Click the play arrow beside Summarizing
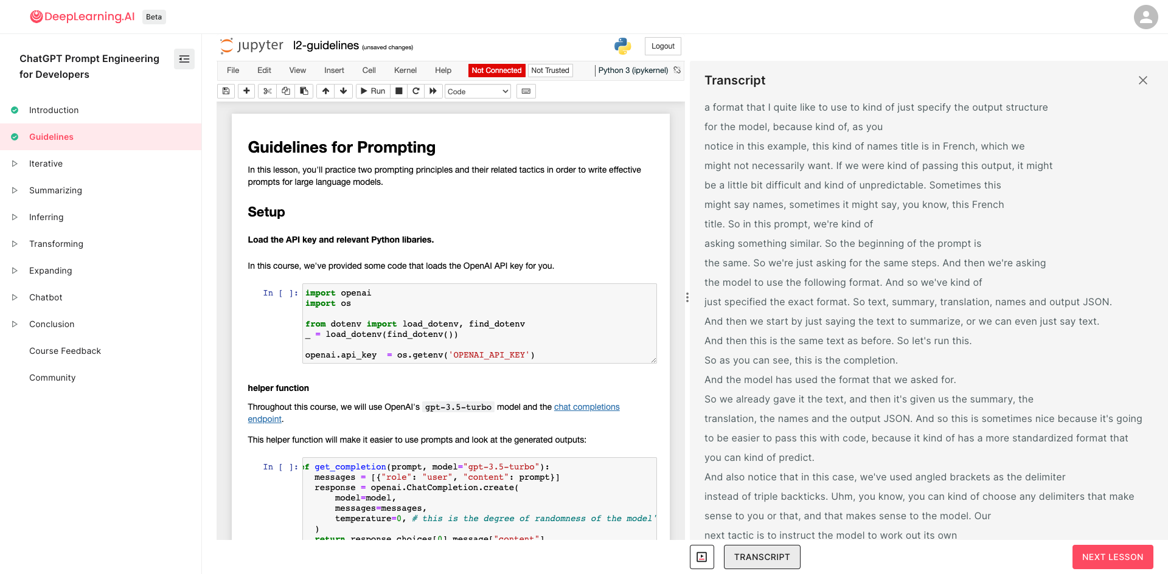 15,190
